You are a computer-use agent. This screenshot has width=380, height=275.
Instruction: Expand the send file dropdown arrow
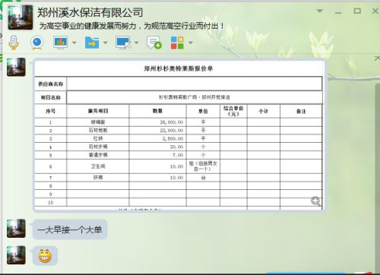(x=106, y=43)
